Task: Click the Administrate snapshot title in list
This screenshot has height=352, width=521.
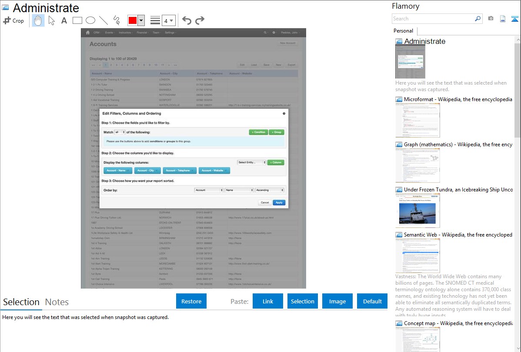Action: [424, 42]
